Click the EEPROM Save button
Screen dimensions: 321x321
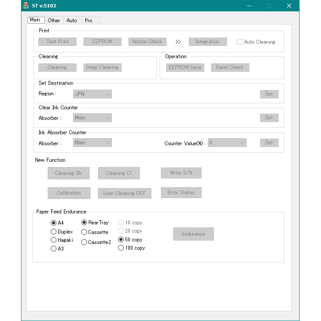tap(185, 67)
